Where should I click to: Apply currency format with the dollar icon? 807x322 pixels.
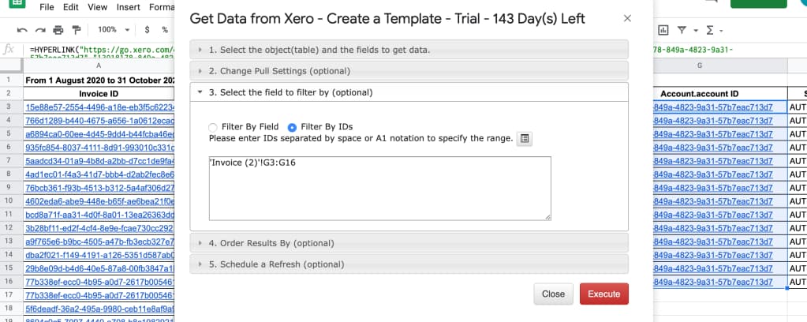(x=147, y=30)
